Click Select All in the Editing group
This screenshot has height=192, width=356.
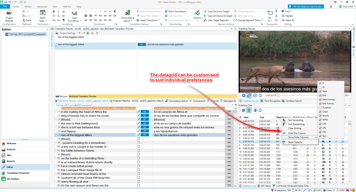[x=288, y=20]
